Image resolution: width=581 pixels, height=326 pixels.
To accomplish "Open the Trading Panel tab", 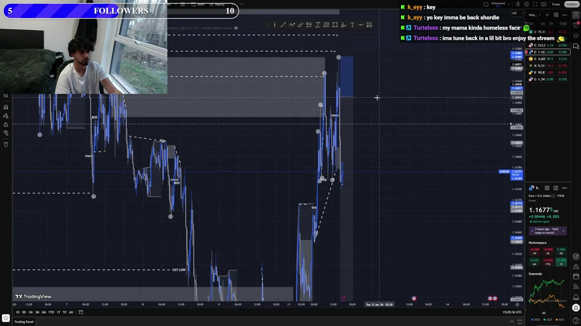I will pos(24,322).
